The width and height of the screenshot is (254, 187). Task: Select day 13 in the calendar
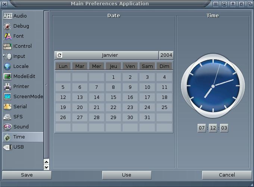(80, 97)
